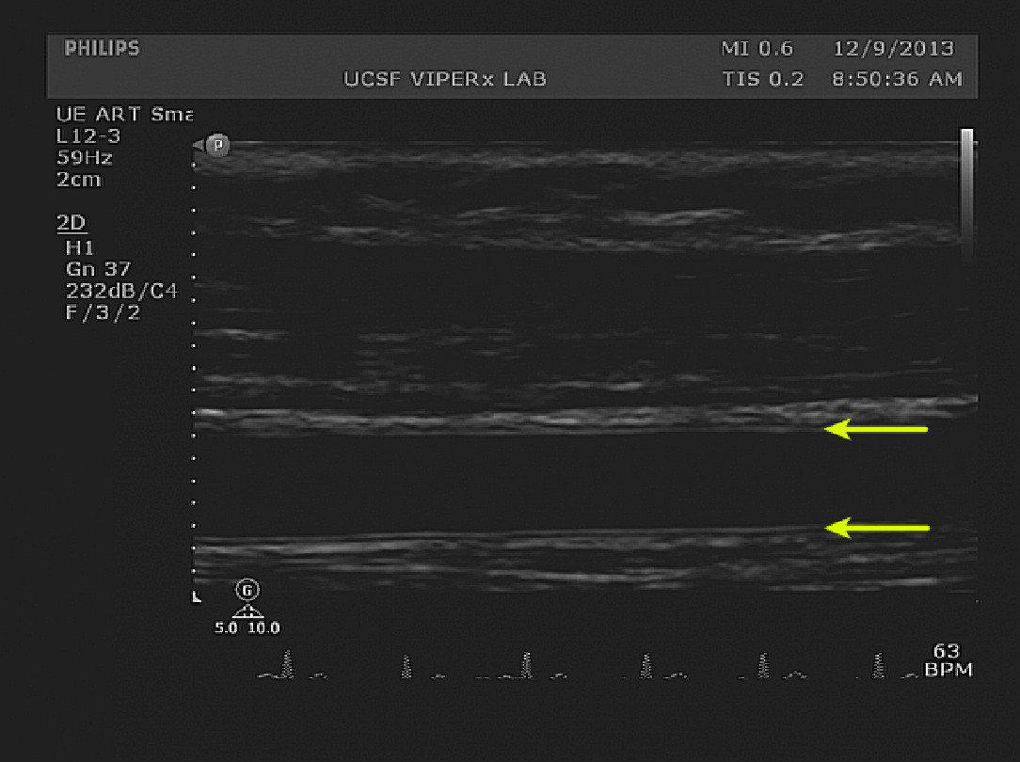Select the UCSF VIPERx LAB label
This screenshot has height=762, width=1020.
pos(445,79)
